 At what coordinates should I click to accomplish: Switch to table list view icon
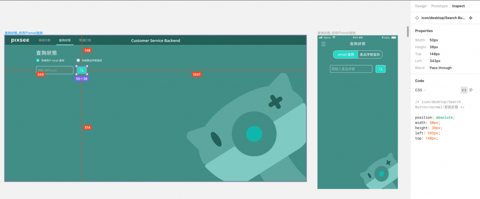(x=471, y=90)
